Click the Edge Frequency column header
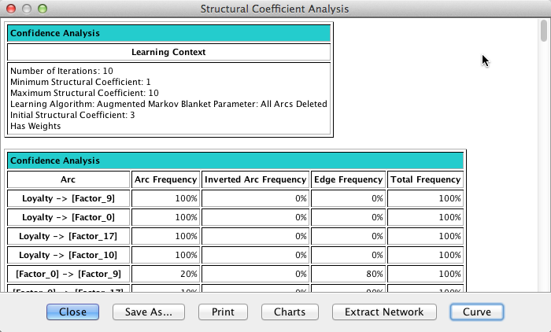551x332 pixels. click(348, 179)
